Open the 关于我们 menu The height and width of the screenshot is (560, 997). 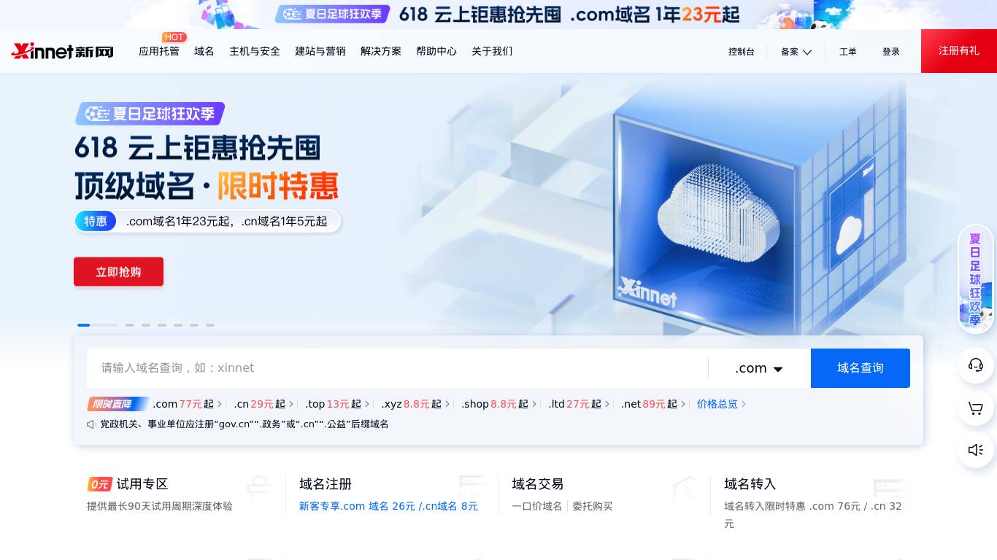point(492,51)
